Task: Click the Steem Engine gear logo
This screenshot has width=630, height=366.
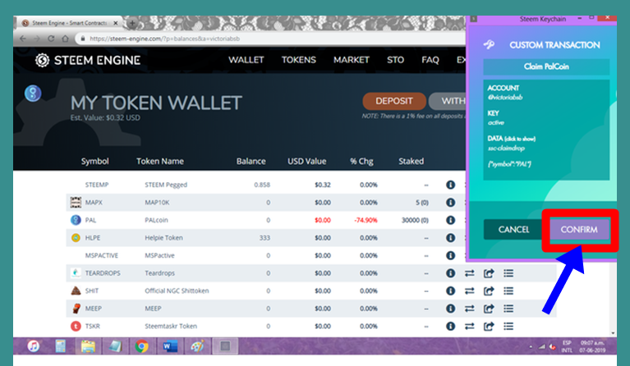Action: pyautogui.click(x=42, y=60)
